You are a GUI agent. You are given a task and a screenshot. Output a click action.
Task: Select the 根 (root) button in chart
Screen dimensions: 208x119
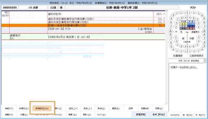click(x=183, y=38)
